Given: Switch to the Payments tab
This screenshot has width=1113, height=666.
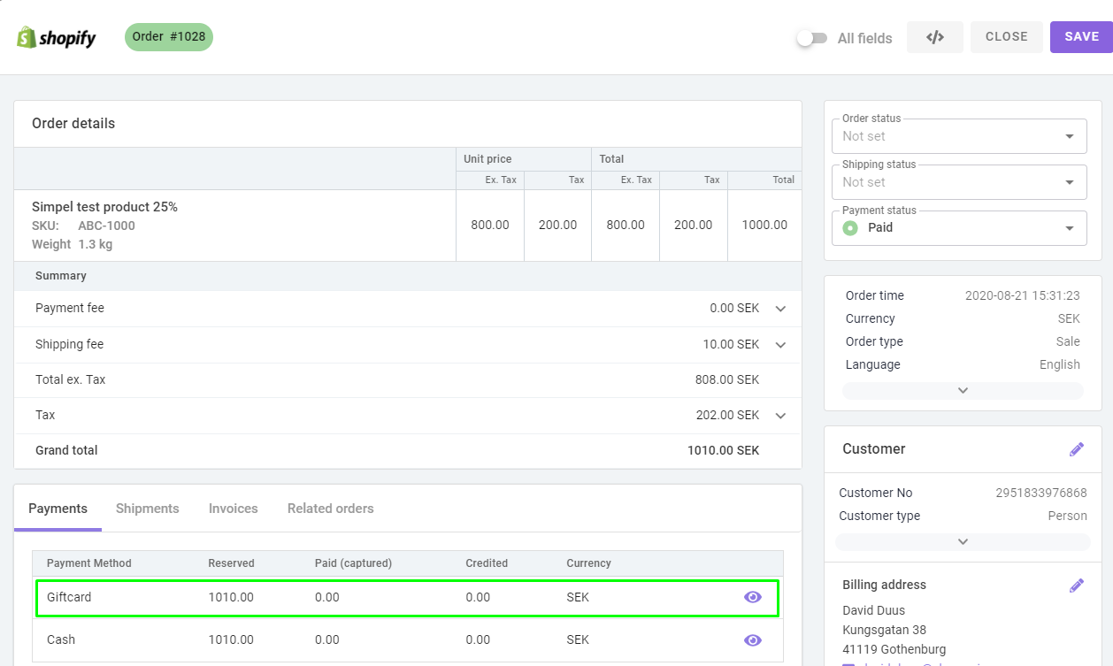Looking at the screenshot, I should [x=58, y=509].
